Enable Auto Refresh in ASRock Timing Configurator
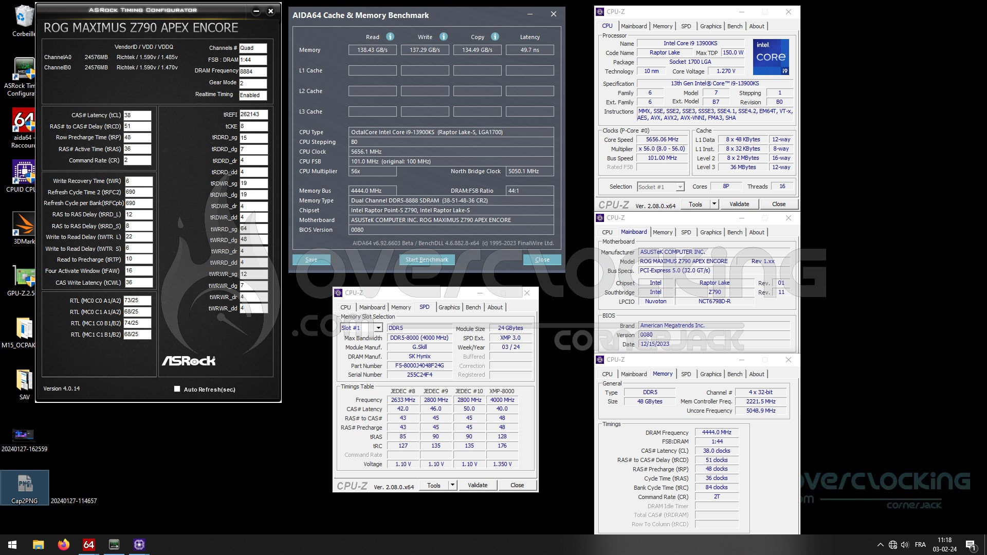This screenshot has width=987, height=555. (176, 389)
